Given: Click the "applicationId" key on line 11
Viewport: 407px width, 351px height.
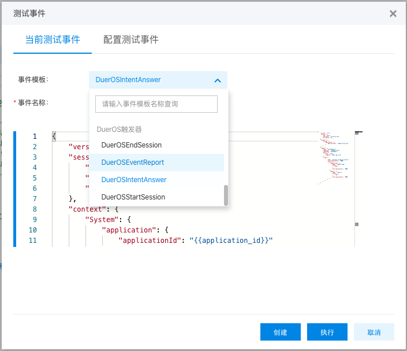Looking at the screenshot, I should point(150,241).
